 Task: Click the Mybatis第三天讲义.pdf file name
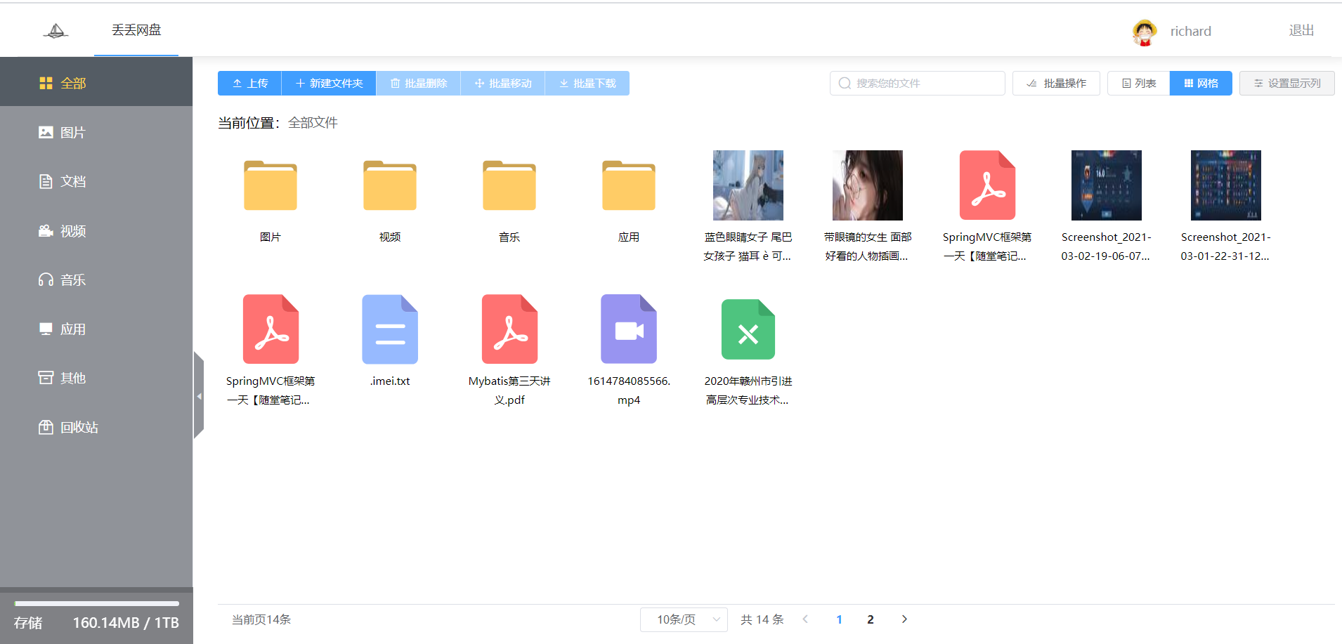coord(509,390)
